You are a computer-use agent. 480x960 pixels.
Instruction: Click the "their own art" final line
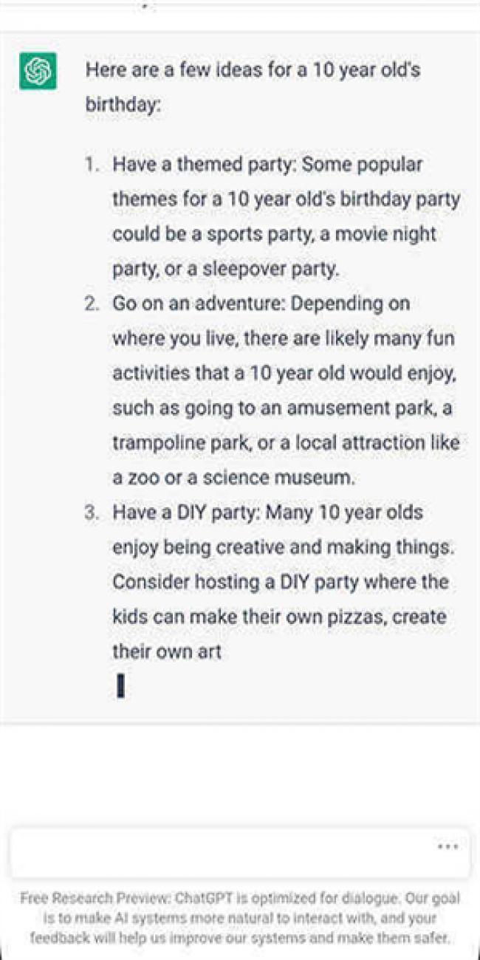(x=166, y=651)
